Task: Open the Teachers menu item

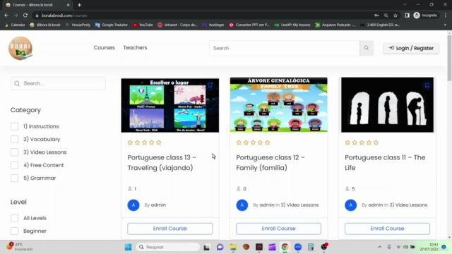Action: (135, 47)
